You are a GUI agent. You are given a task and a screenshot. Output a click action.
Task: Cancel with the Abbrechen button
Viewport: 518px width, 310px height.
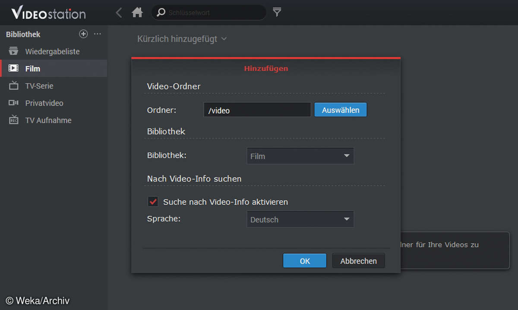coord(358,261)
